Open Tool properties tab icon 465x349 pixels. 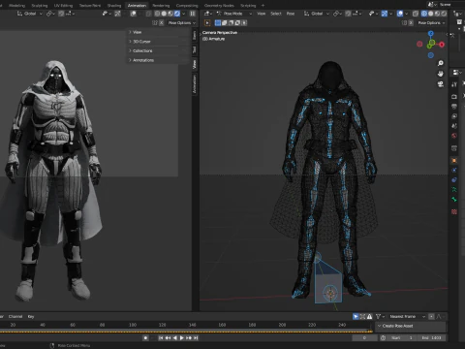[x=454, y=84]
